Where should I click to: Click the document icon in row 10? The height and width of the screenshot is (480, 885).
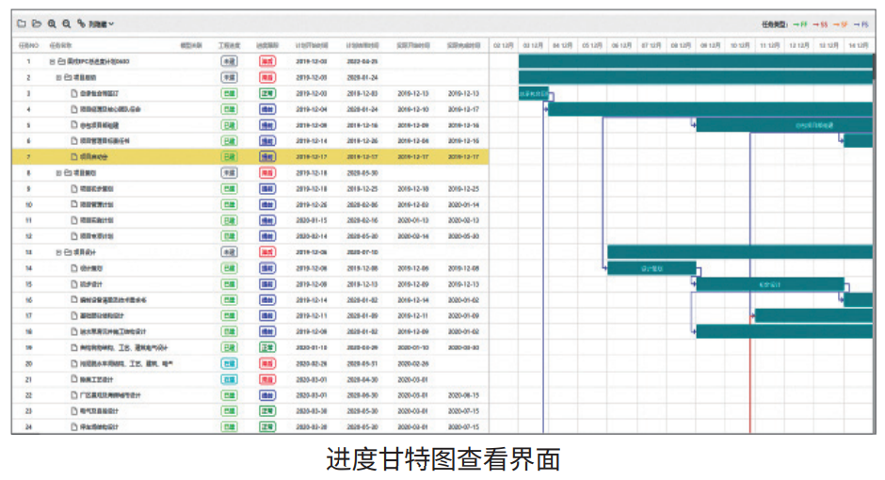(74, 204)
